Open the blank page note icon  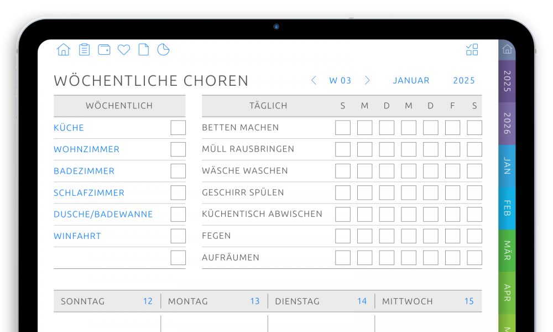pyautogui.click(x=143, y=50)
